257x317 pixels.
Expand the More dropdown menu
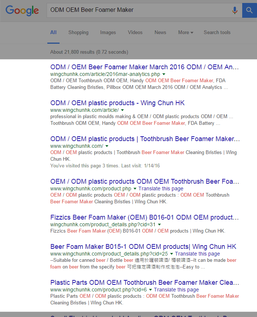tap(186, 32)
